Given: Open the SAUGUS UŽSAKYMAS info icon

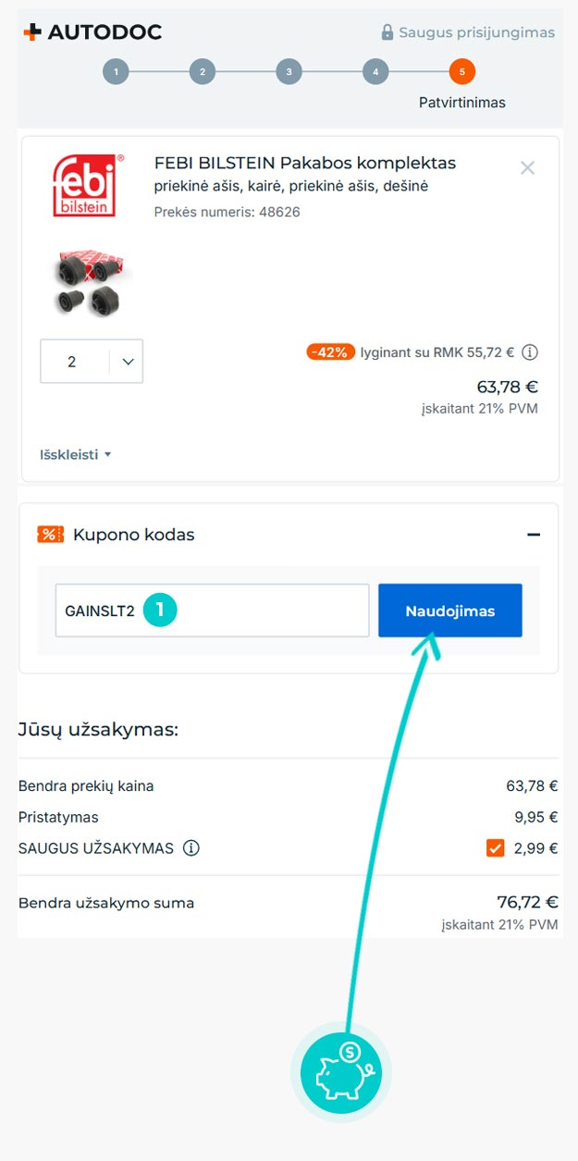Looking at the screenshot, I should tap(191, 848).
